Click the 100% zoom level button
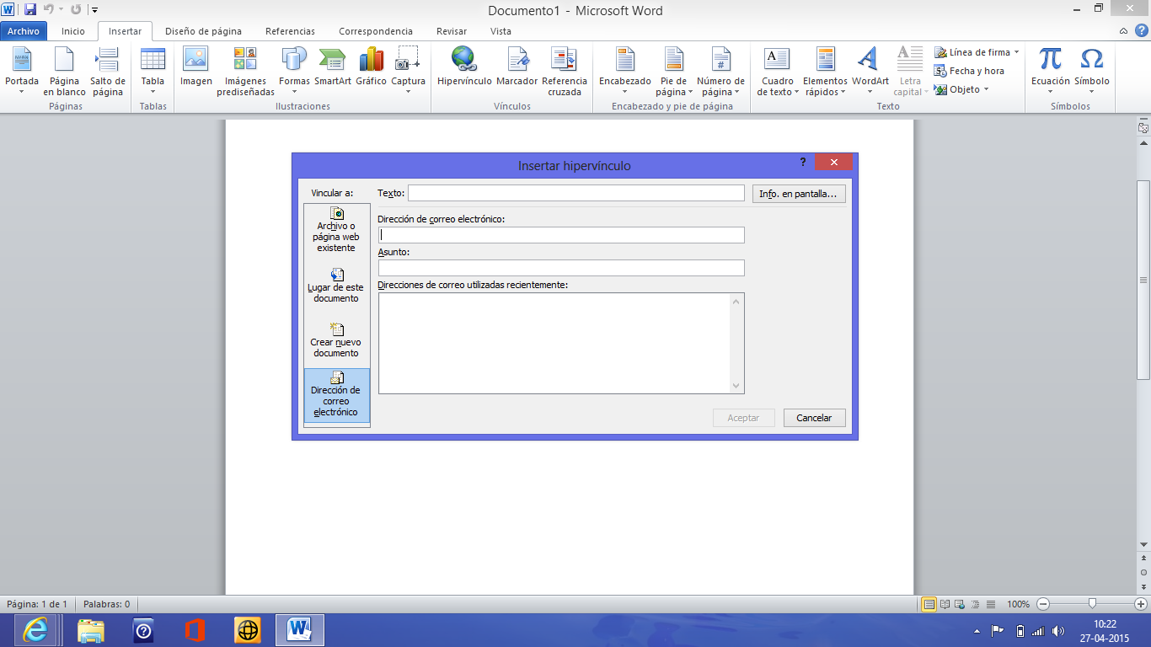Viewport: 1151px width, 647px height. [1018, 604]
